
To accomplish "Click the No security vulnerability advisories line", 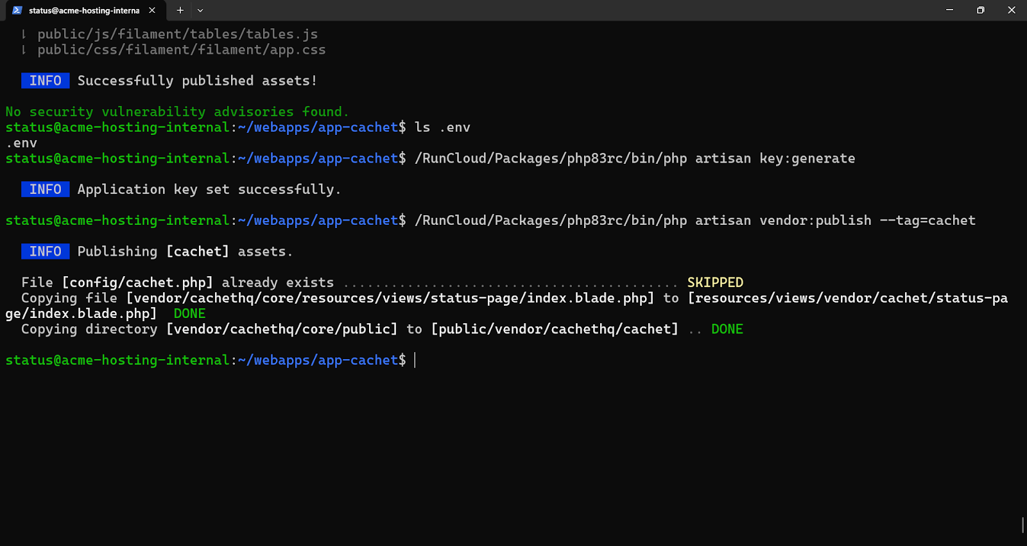I will 177,112.
